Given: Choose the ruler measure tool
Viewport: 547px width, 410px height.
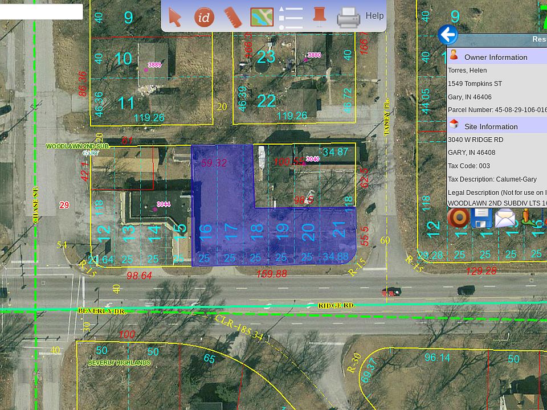Looking at the screenshot, I should 232,17.
